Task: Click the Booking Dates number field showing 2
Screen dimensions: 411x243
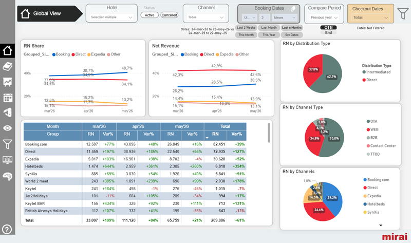Action: tap(265, 18)
